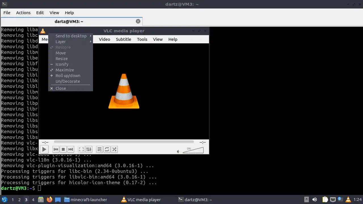The height and width of the screenshot is (204, 363).
Task: Click the 1:24 clock in panel
Action: [x=358, y=200]
